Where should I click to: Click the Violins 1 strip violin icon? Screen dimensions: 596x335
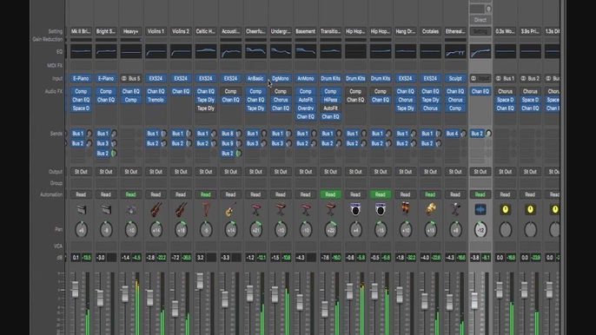tap(156, 210)
